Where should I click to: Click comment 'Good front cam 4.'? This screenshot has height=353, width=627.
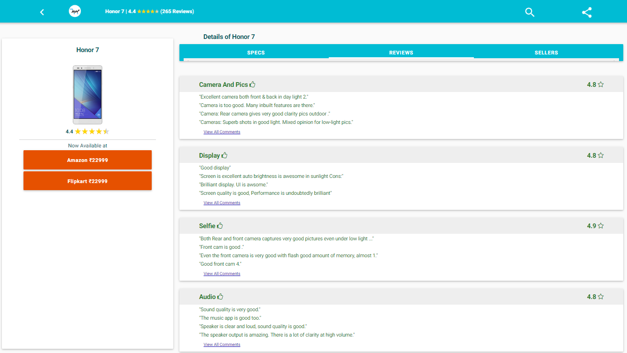tap(220, 264)
